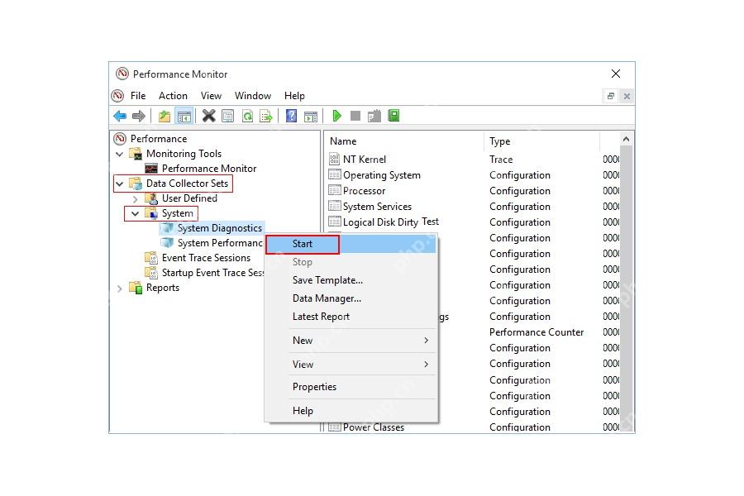Open the Window menu
This screenshot has width=744, height=496.
[253, 95]
